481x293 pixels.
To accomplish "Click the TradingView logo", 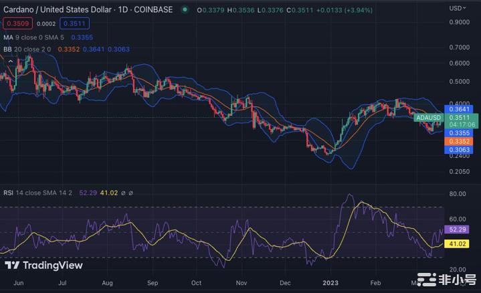I will click(43, 266).
